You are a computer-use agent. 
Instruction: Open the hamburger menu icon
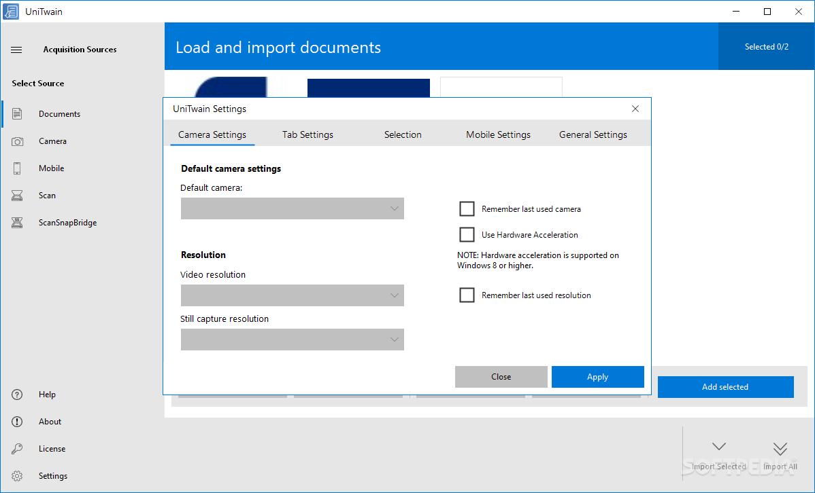pyautogui.click(x=16, y=50)
